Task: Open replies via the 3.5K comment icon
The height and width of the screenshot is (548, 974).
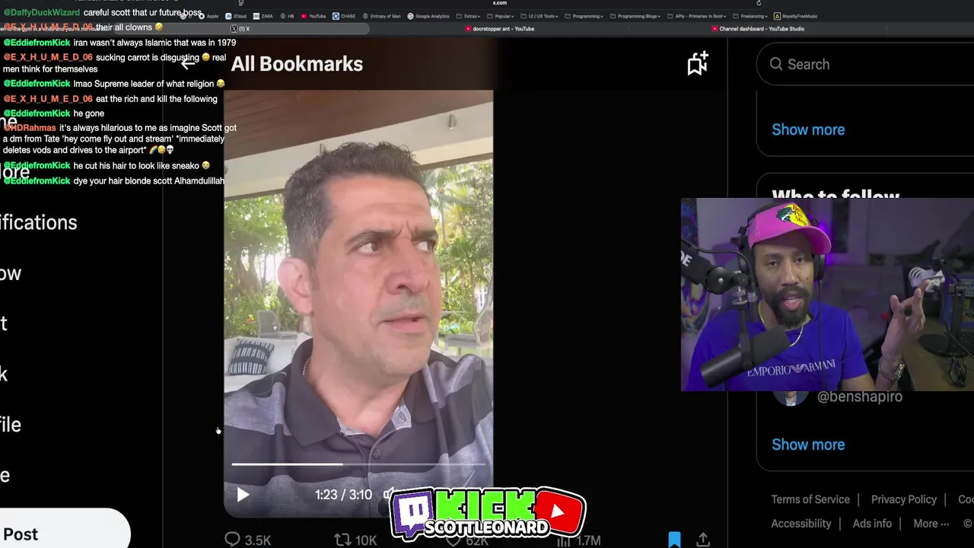Action: click(x=233, y=540)
